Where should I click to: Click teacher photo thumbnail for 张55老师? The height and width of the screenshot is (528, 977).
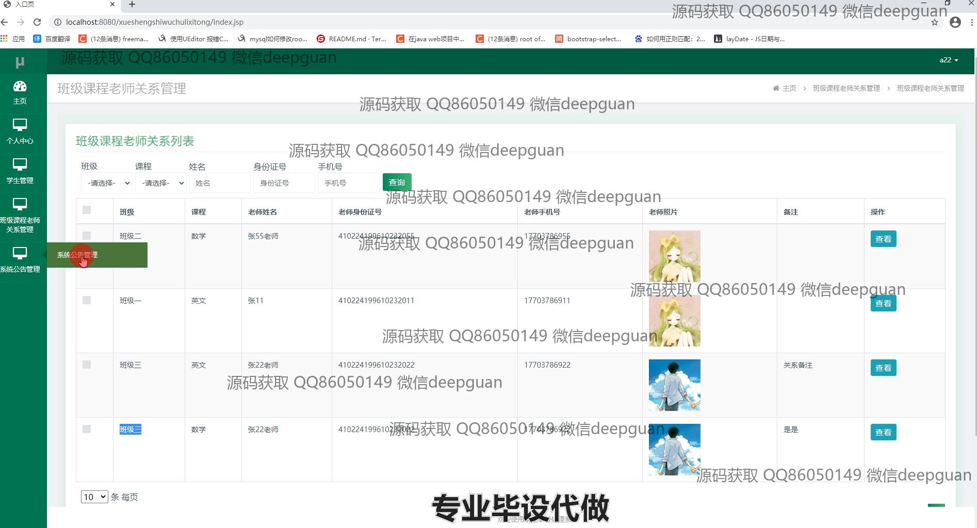674,256
